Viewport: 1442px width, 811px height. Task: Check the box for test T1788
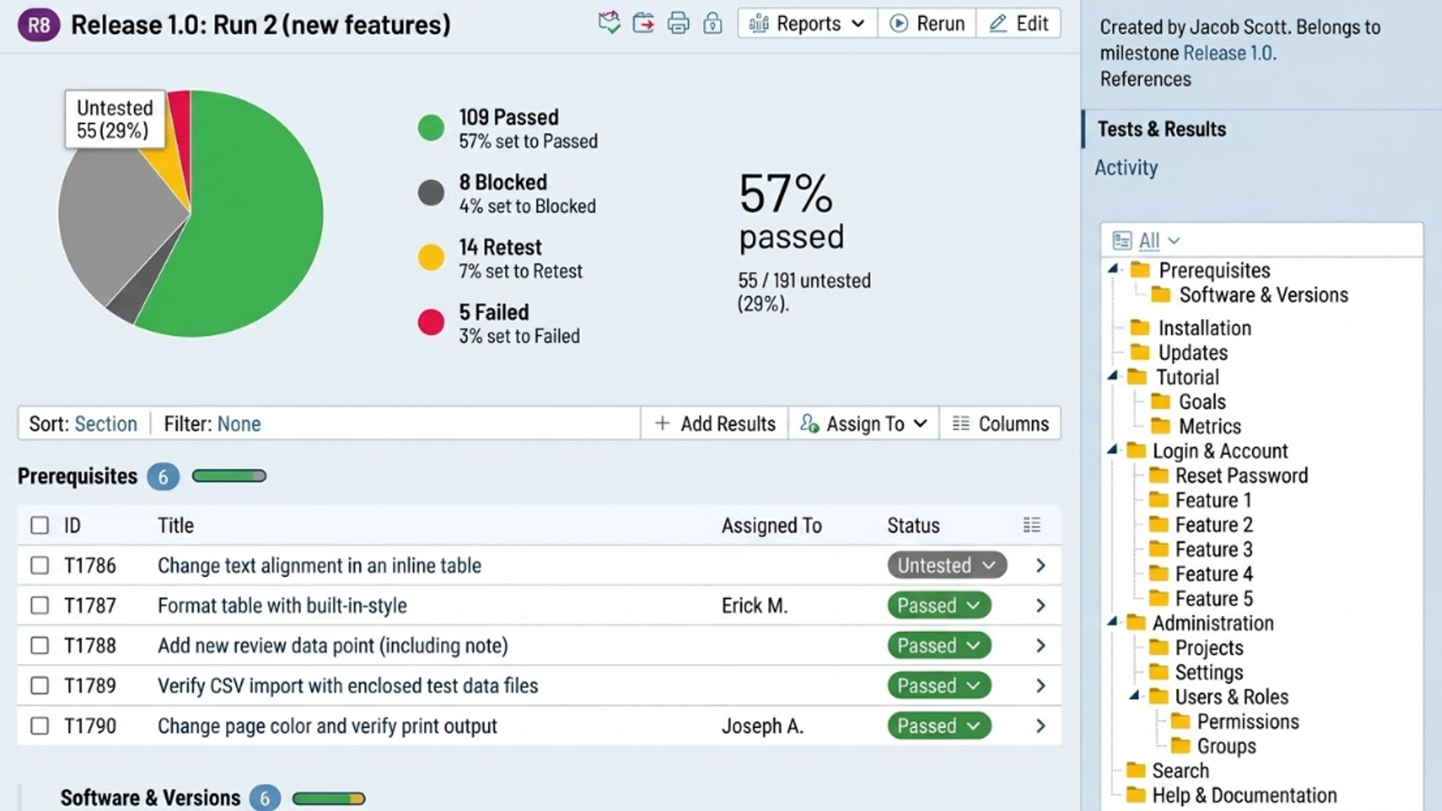[x=40, y=646]
